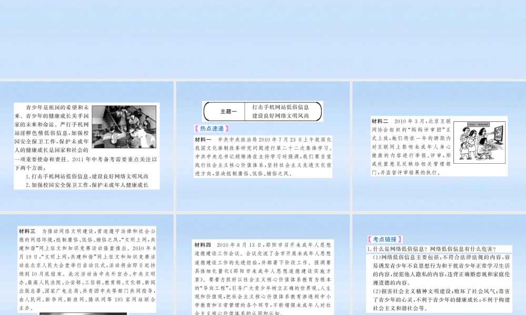The image size is (526, 315).
Task: Click the cartoon of mothers reviewing computer
Action: tap(479, 142)
